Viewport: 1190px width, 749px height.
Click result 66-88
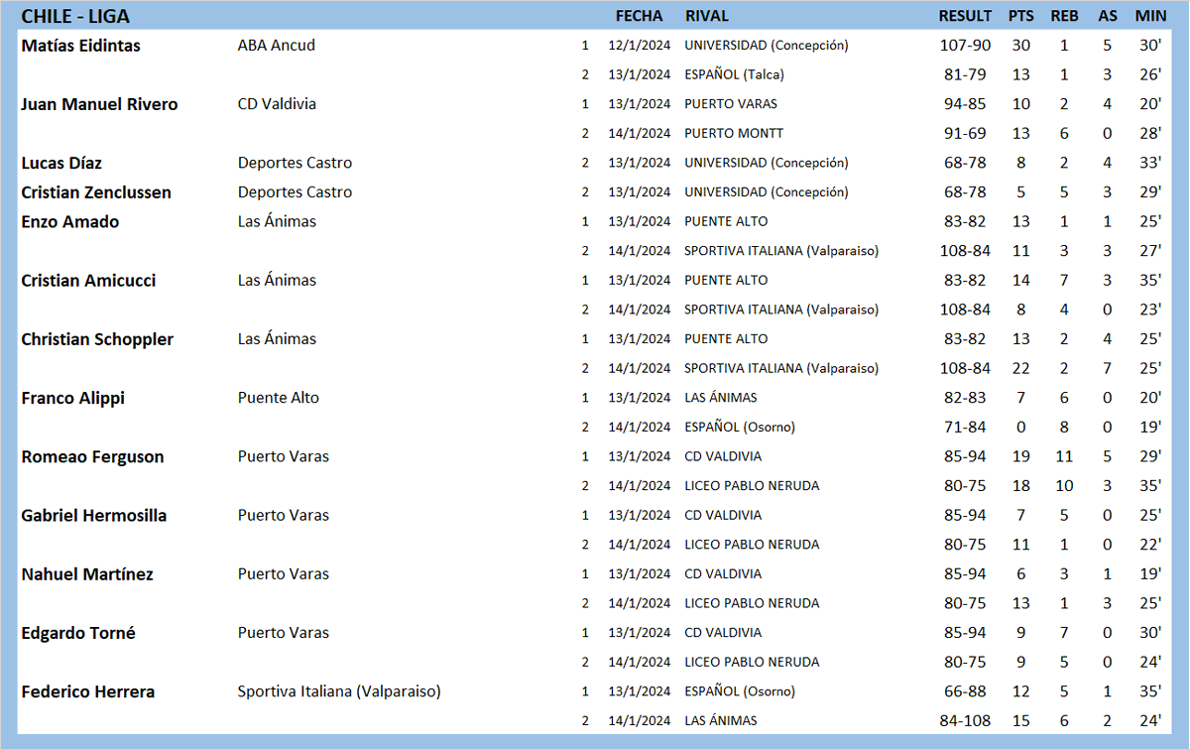[965, 691]
